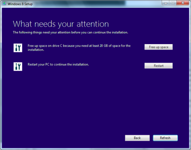Click text 'Free up space on drive C because...'

click(x=79, y=48)
